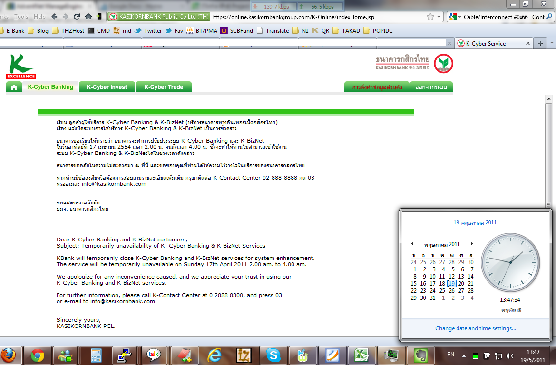Open the QR bookmark
This screenshot has width=556, height=365.
pos(321,31)
